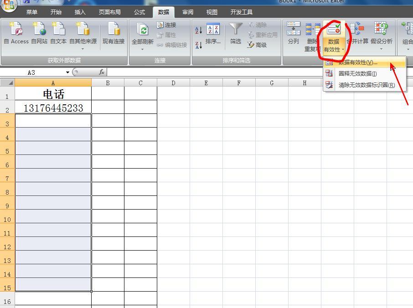
Task: Click the Office button logo
Action: pos(9,5)
